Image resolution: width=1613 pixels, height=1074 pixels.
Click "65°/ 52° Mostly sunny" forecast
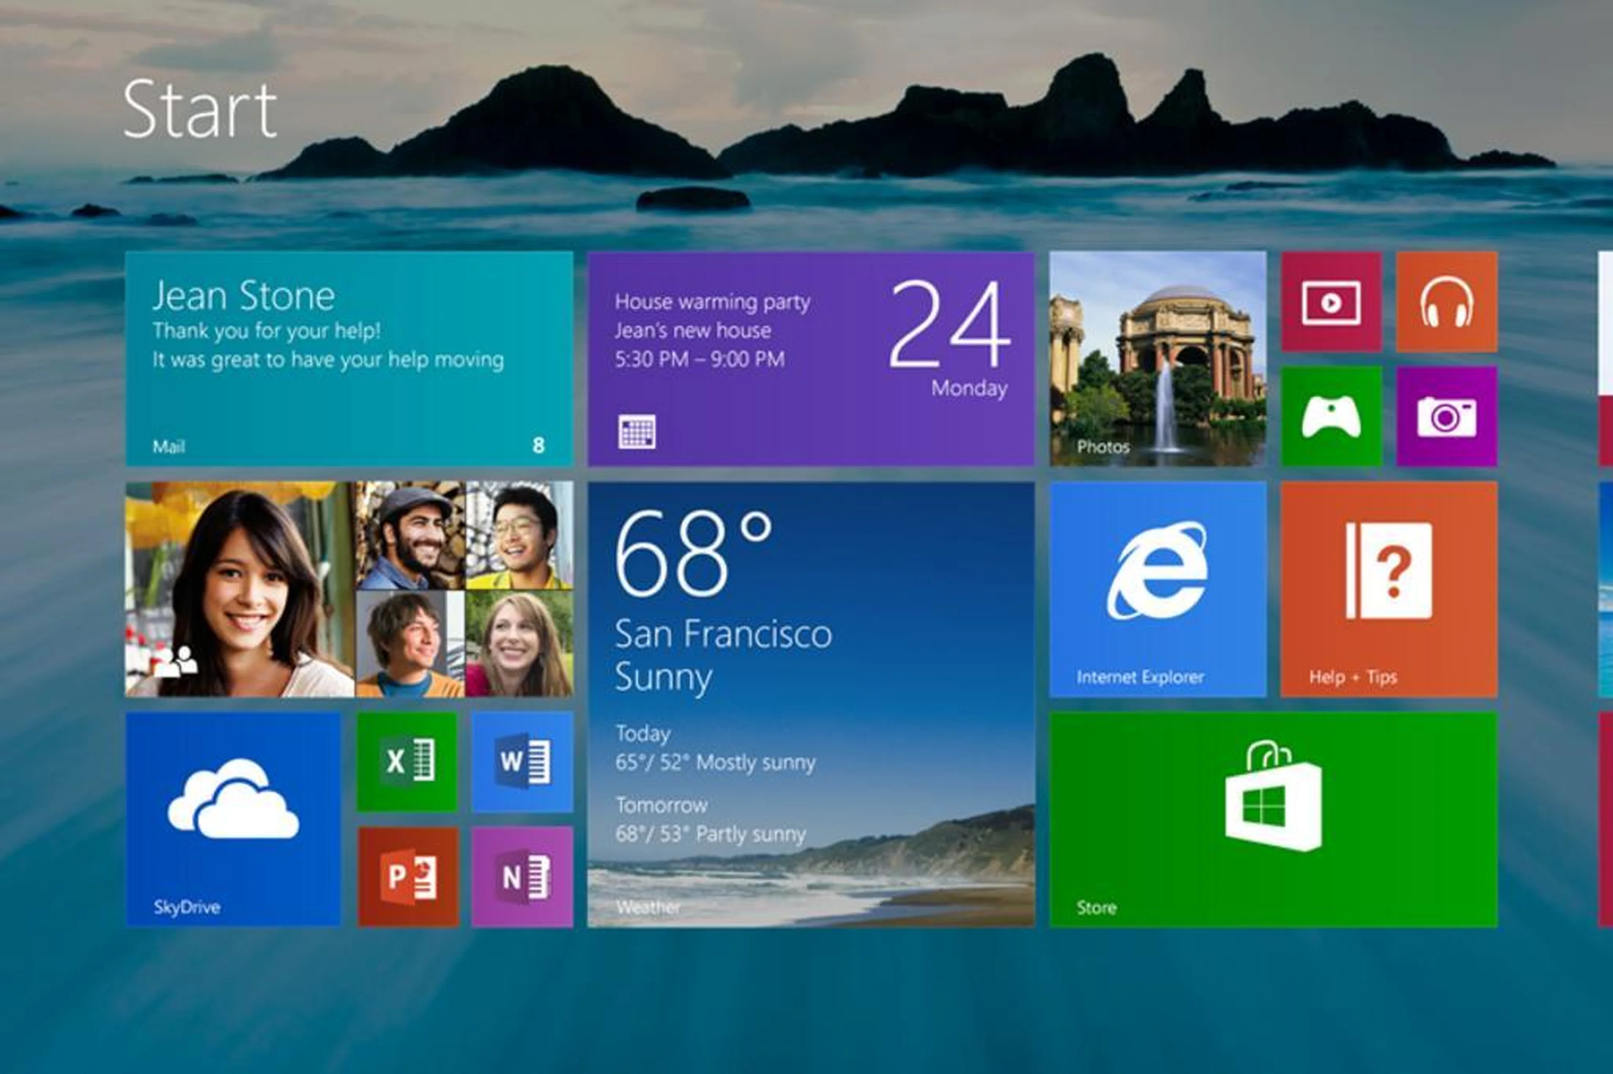[x=715, y=762]
